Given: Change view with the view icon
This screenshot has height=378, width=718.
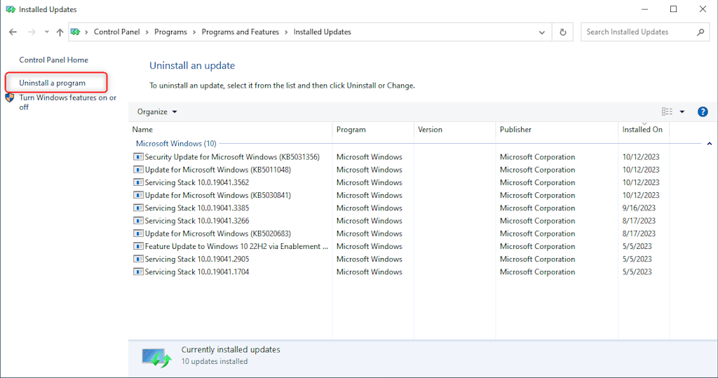Looking at the screenshot, I should pyautogui.click(x=668, y=112).
